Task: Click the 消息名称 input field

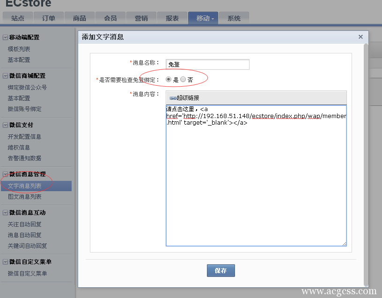Action: [207, 65]
